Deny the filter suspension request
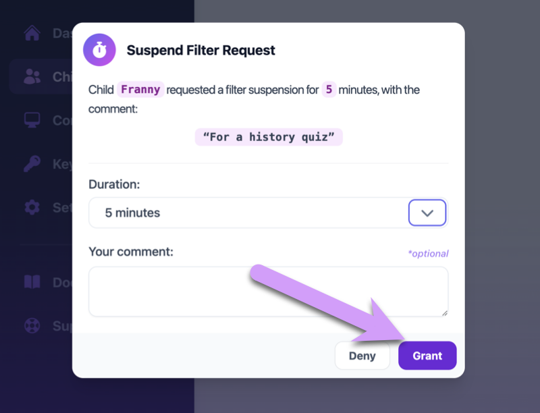 pos(362,356)
